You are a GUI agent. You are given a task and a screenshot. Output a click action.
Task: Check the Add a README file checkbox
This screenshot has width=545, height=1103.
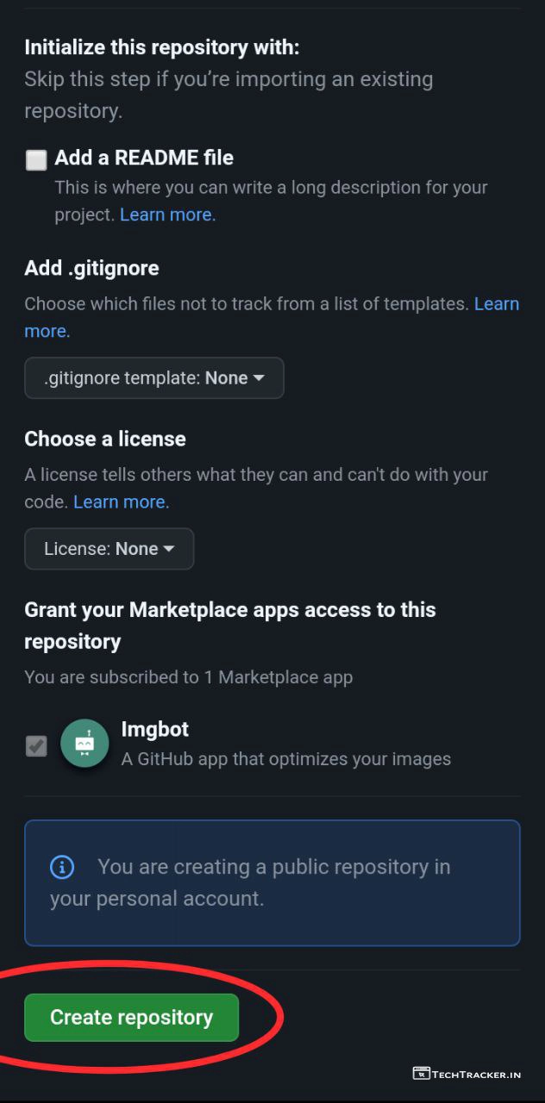(x=36, y=160)
